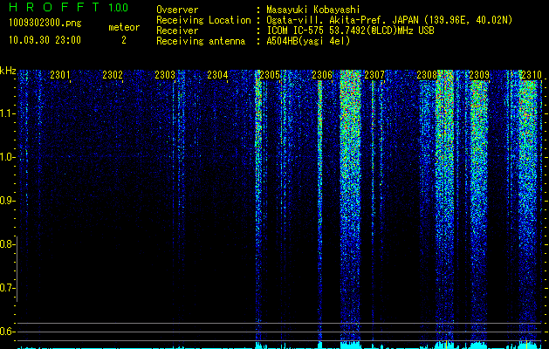Viewport: 549px width, 349px height.
Task: Click the A504HB(yagi 4el) antenna text
Action: coord(308,41)
